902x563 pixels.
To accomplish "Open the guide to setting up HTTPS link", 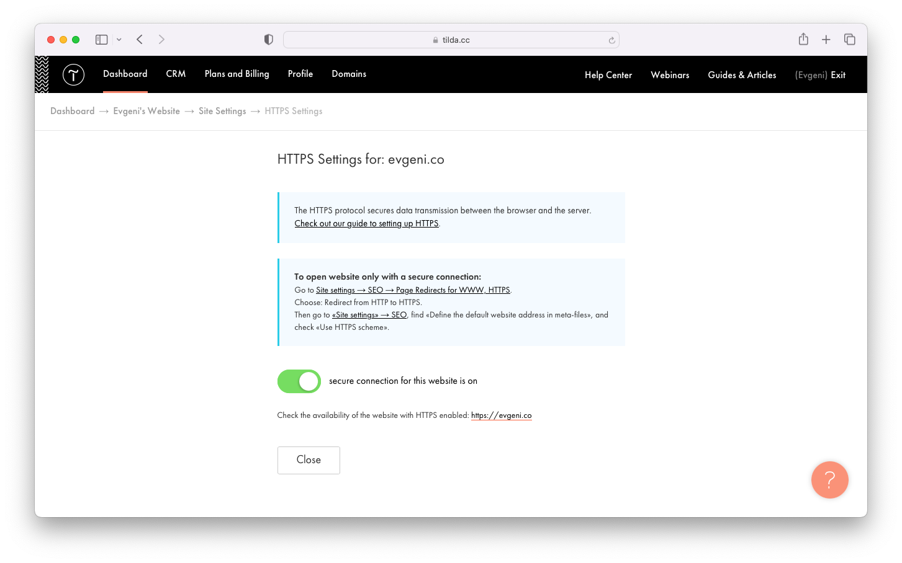I will pos(366,223).
